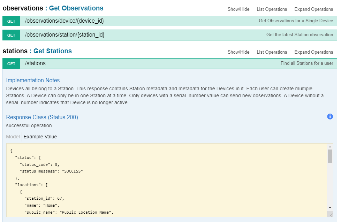
Task: Click List Operations for observations
Action: (x=272, y=9)
